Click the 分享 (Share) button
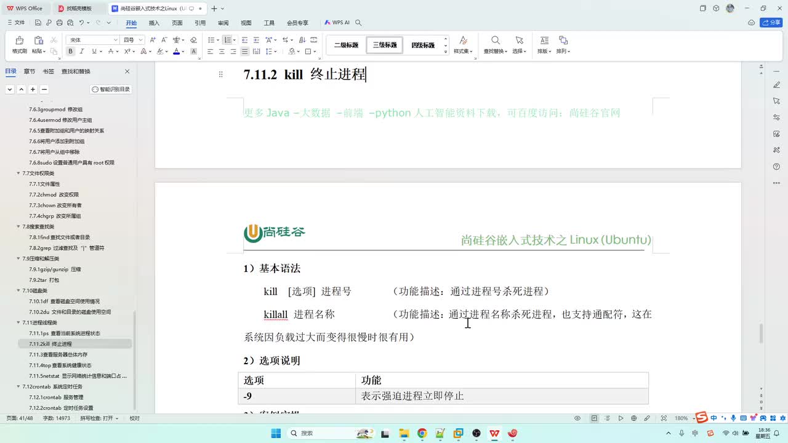The image size is (788, 443). [x=771, y=23]
